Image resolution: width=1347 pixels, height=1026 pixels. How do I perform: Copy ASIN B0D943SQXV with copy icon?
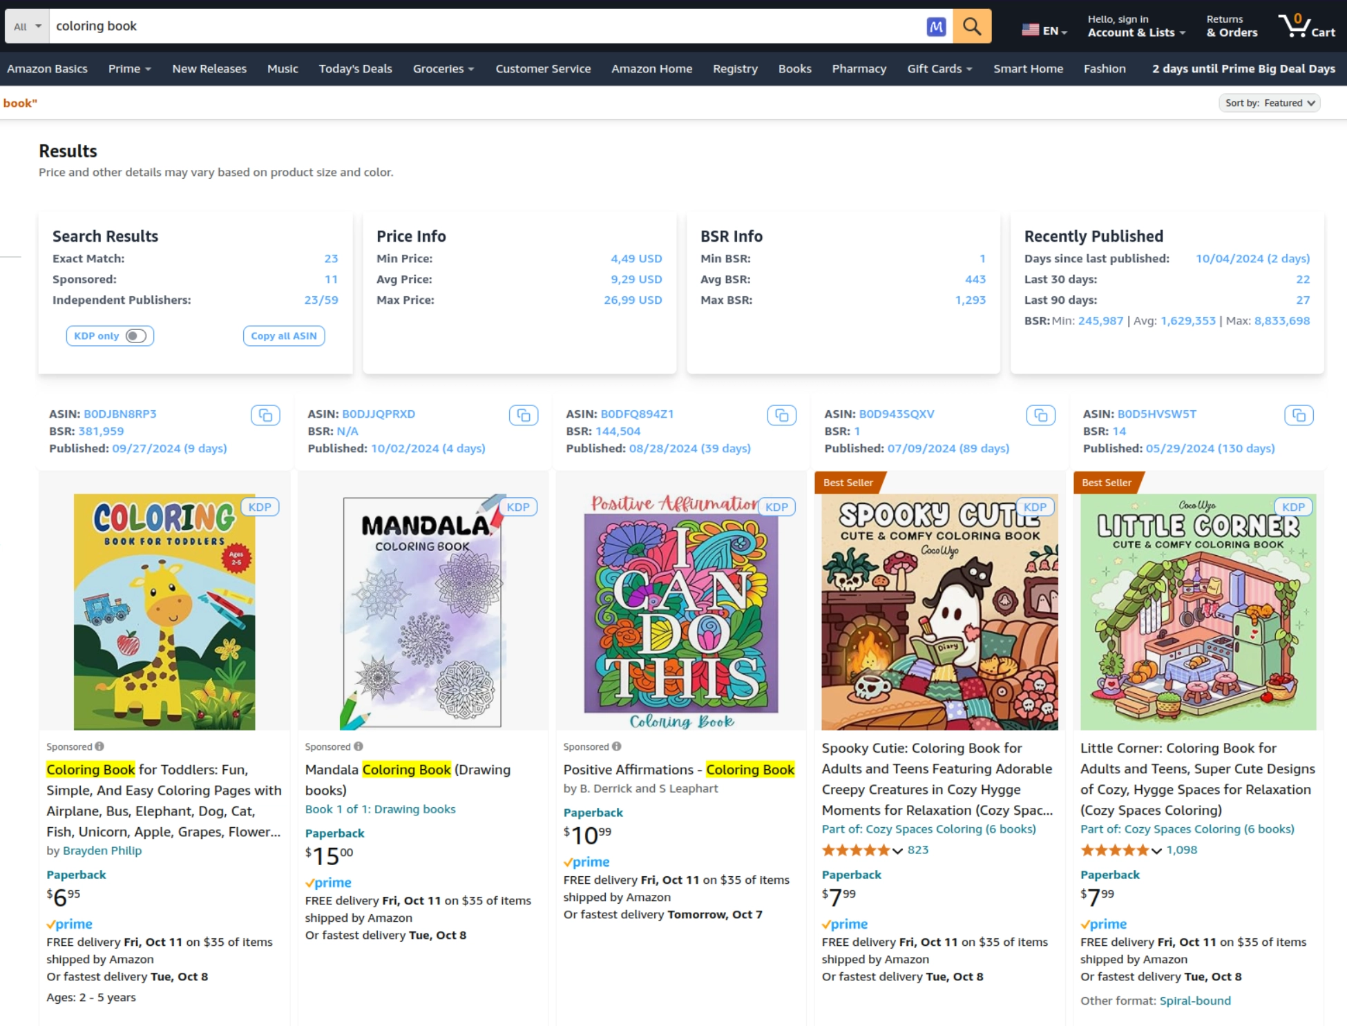pos(1041,415)
